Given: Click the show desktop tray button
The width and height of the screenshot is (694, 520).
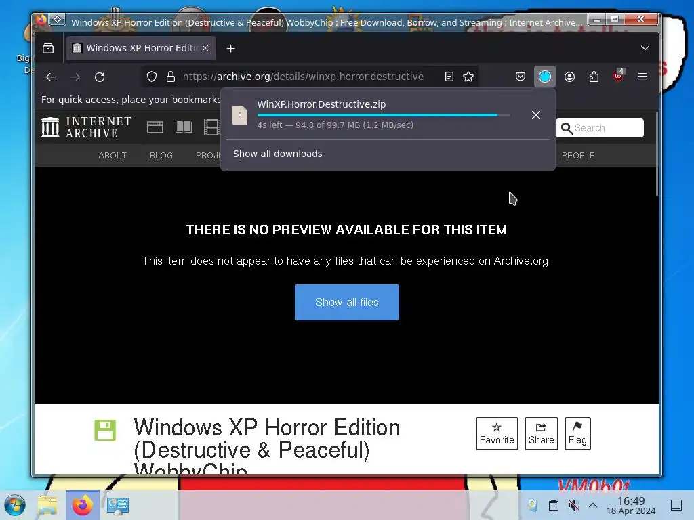Looking at the screenshot, I should tap(677, 505).
